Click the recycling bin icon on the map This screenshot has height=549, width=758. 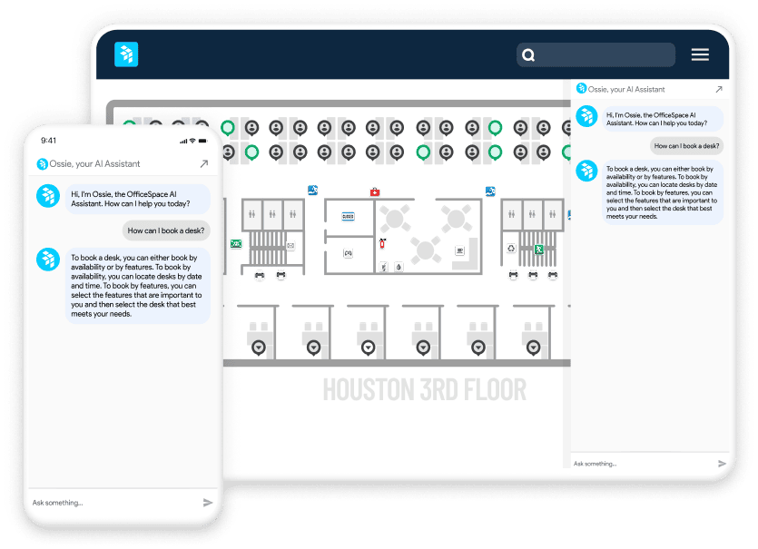point(511,249)
